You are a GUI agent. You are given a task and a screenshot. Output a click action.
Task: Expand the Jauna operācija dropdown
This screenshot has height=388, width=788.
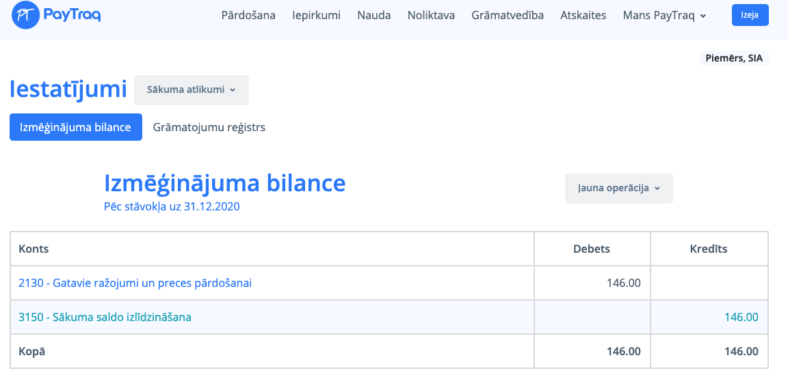click(618, 189)
